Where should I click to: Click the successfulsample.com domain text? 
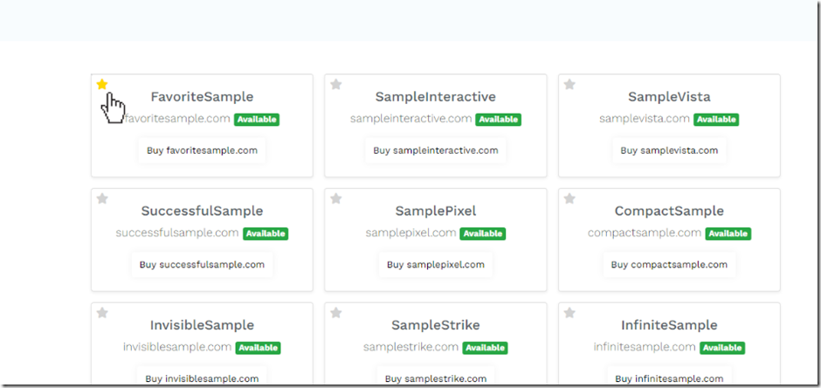pos(177,233)
